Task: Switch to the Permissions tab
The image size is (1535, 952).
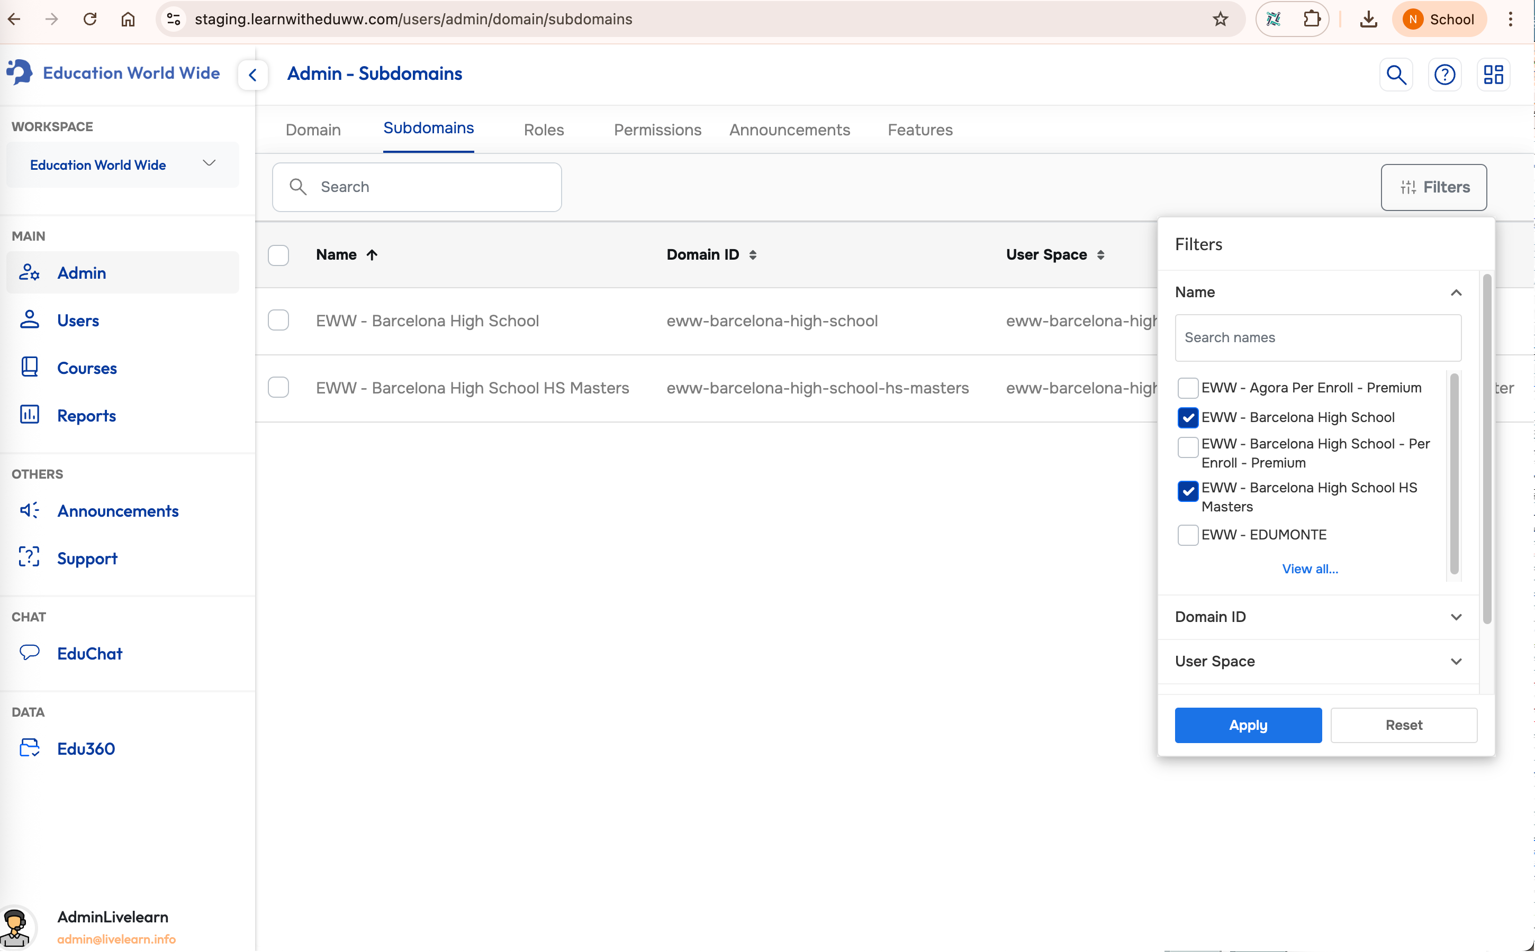Action: pos(657,130)
